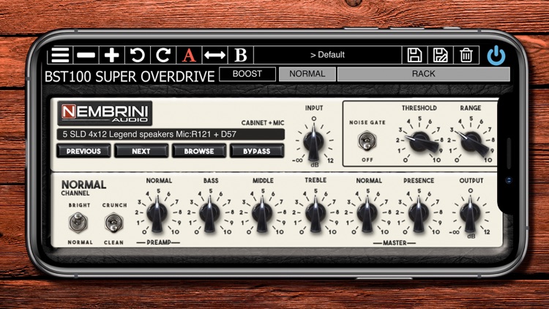Copy A to B with double arrow
This screenshot has height=309, width=549.
point(214,55)
